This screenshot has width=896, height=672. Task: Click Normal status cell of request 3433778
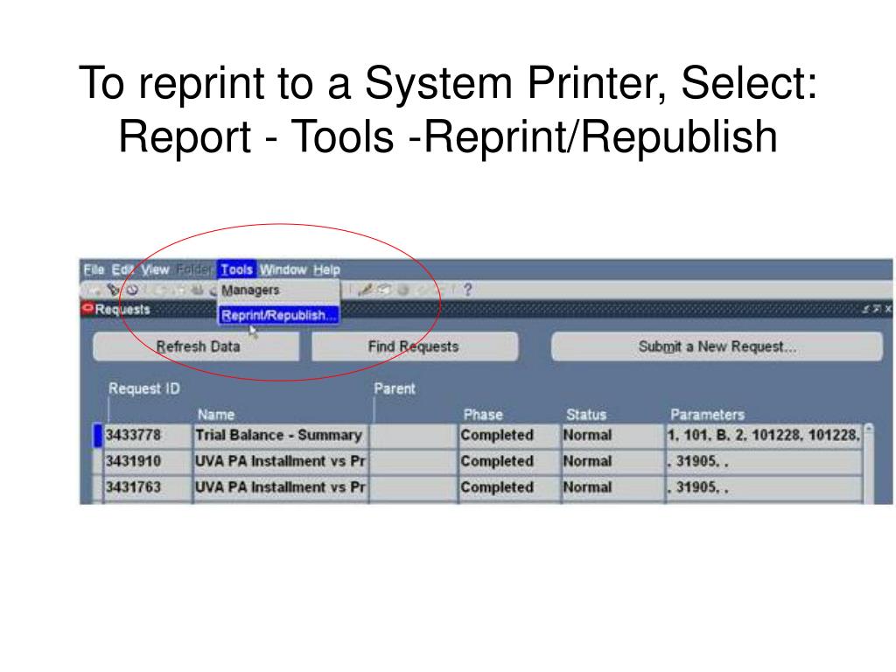pos(612,436)
